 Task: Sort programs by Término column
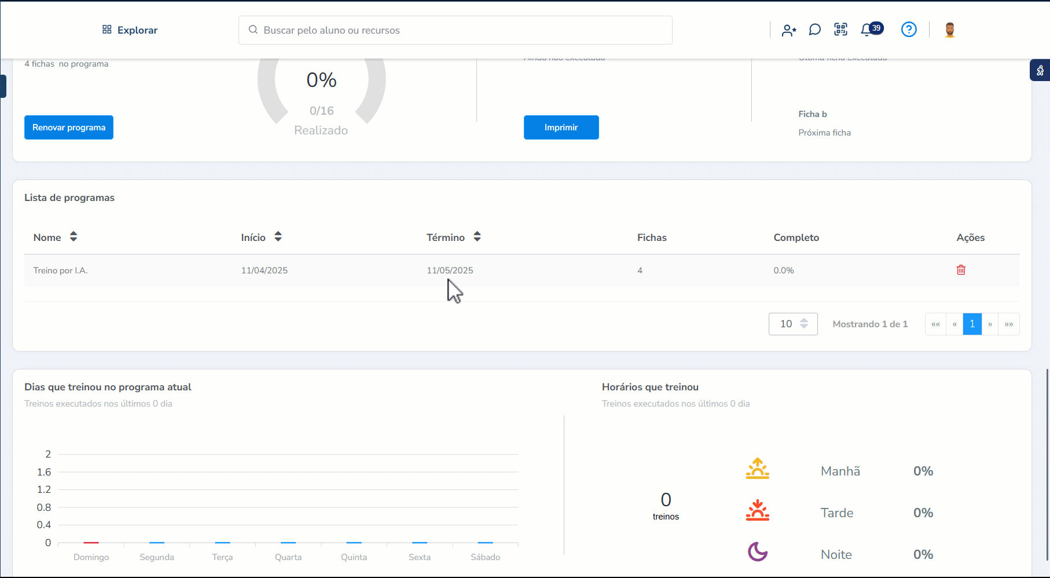click(477, 237)
